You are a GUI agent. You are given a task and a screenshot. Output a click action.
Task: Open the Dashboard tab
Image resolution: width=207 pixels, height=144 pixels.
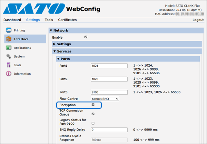(x=12, y=20)
